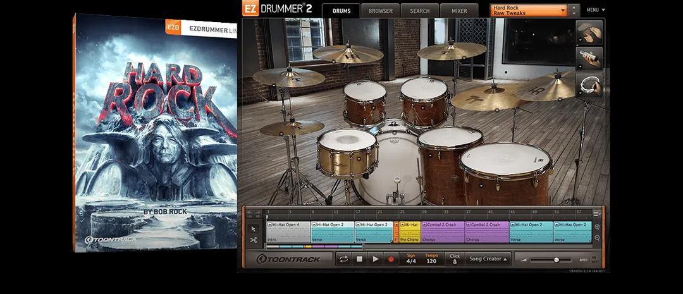This screenshot has width=683, height=294.
Task: Toggle the Click metronome
Action: coord(455,259)
